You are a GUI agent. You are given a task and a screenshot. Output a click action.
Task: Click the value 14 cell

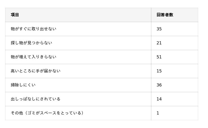(159, 99)
